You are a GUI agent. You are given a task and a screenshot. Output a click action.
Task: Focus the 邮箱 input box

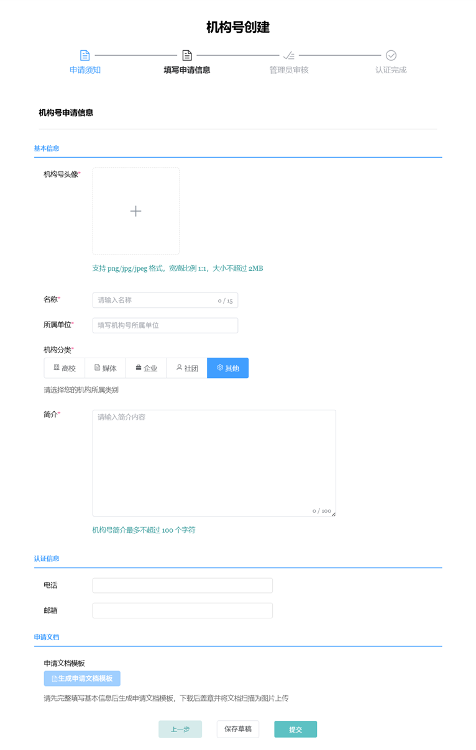(183, 611)
